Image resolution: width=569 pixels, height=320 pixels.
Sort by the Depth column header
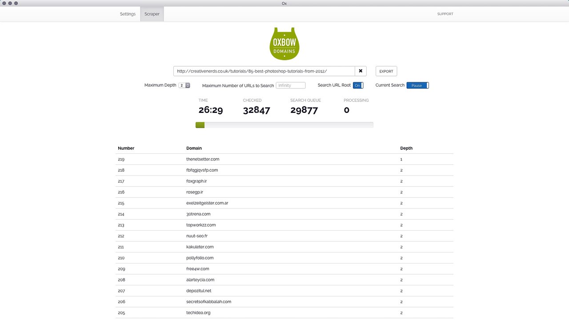[x=406, y=148]
